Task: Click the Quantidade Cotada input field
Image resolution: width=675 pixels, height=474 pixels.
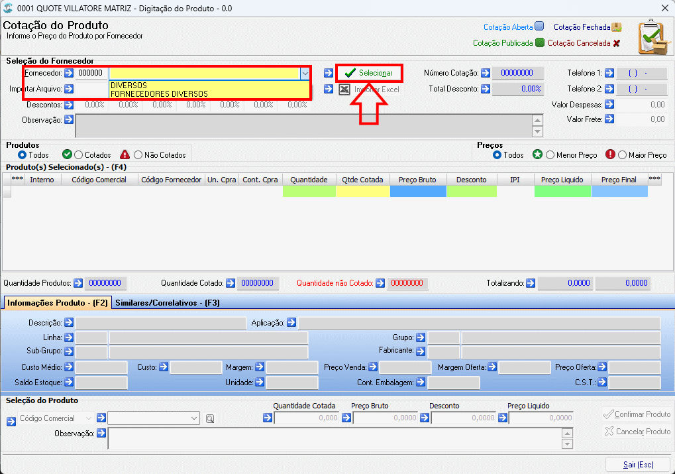Action: pyautogui.click(x=307, y=418)
